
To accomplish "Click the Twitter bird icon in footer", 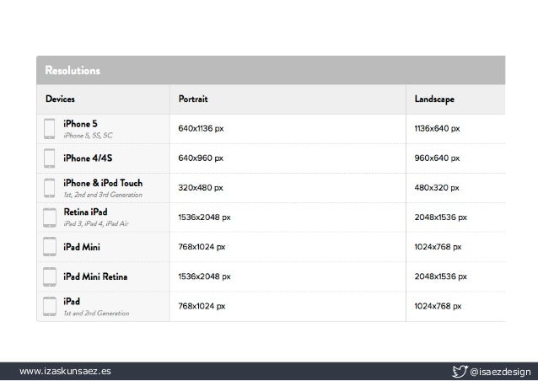I will (460, 372).
